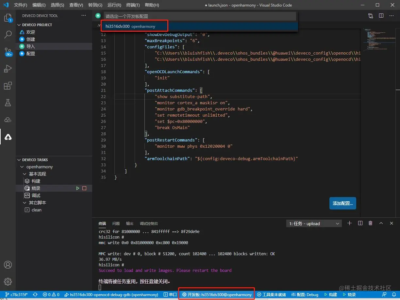Open 选择(S) menu
The image size is (400, 300).
58,5
